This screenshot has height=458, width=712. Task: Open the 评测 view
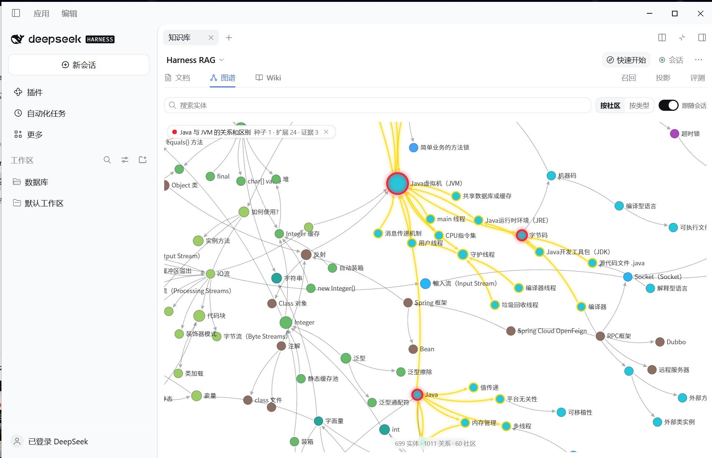[698, 78]
